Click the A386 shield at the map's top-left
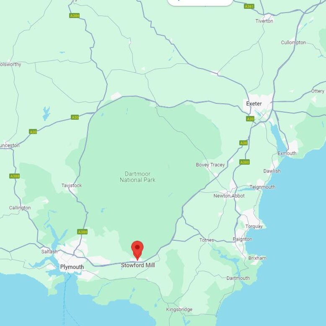This screenshot has width=326, height=326. pyautogui.click(x=75, y=16)
